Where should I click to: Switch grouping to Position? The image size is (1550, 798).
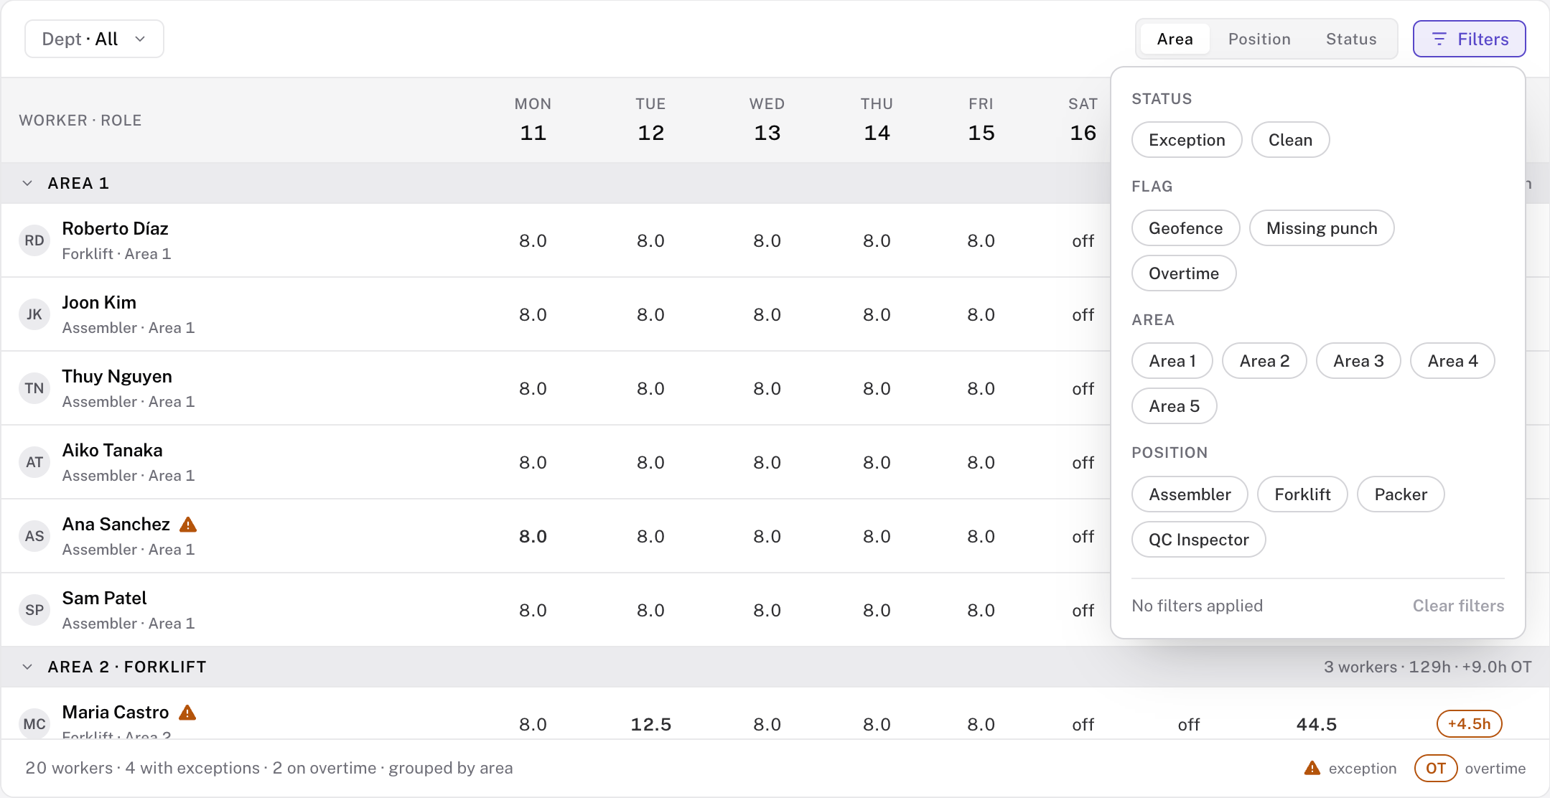pos(1259,39)
